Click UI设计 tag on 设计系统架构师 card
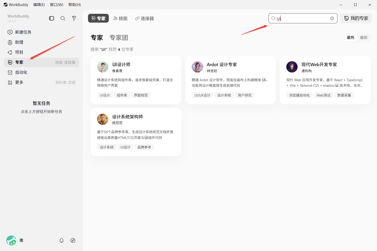377x251 pixels. [x=125, y=147]
